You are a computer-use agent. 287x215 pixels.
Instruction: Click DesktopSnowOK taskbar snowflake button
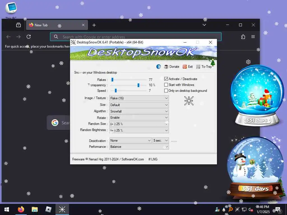(62, 209)
